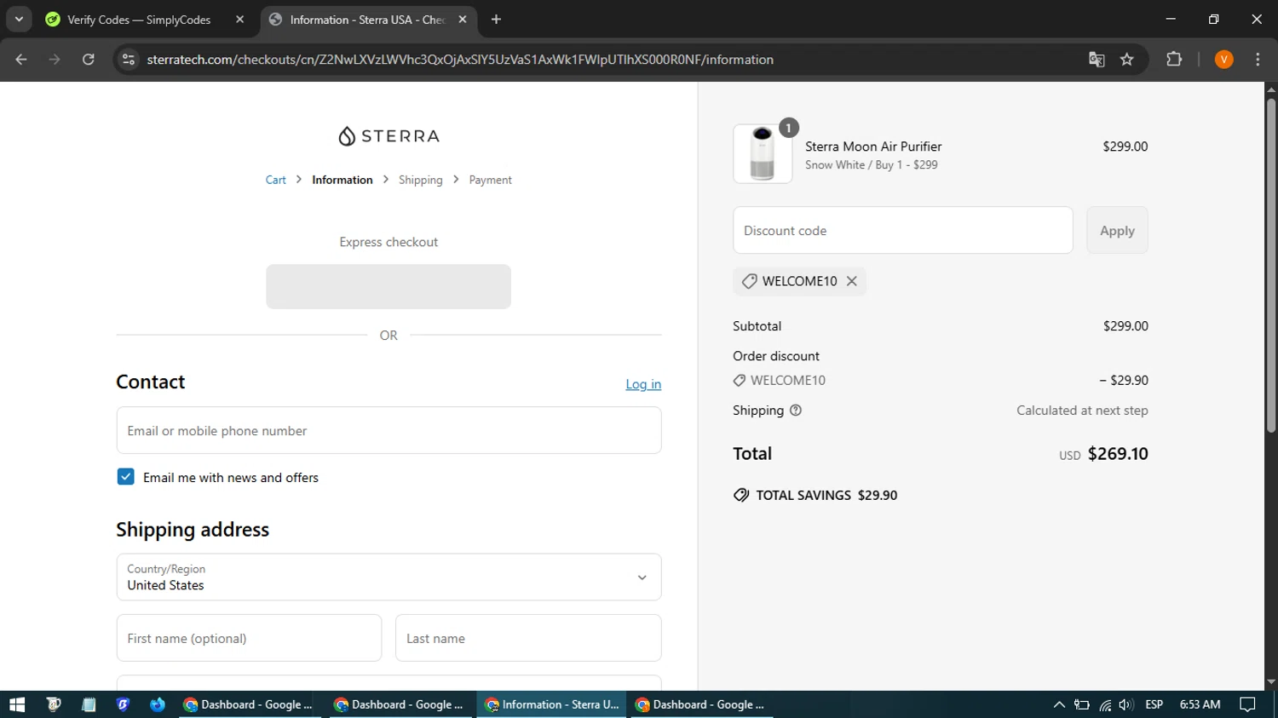1278x718 pixels.
Task: Click the WELCOME10 tag icon chip
Action: (x=749, y=281)
